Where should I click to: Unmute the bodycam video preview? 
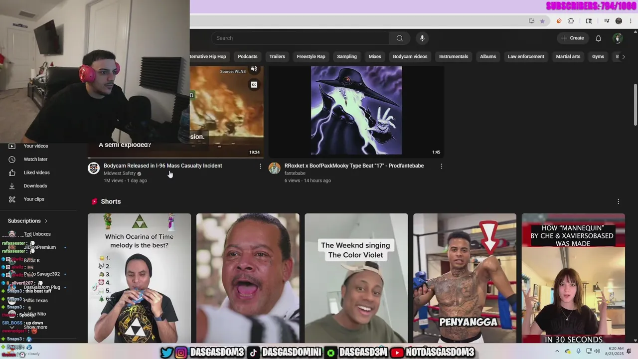(x=254, y=69)
